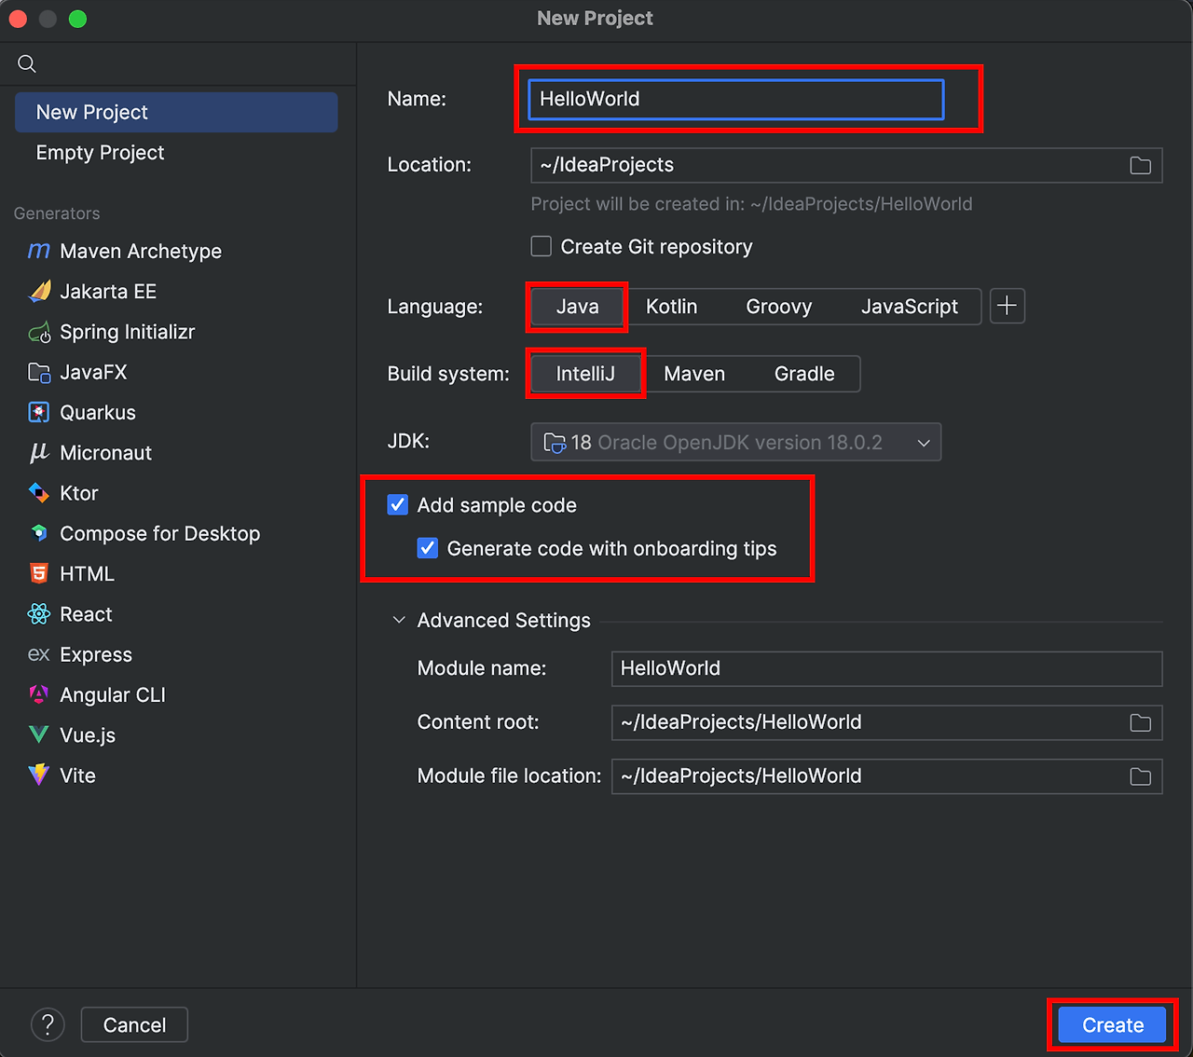Click the search magnifier icon
Viewport: 1193px width, 1057px height.
point(27,63)
